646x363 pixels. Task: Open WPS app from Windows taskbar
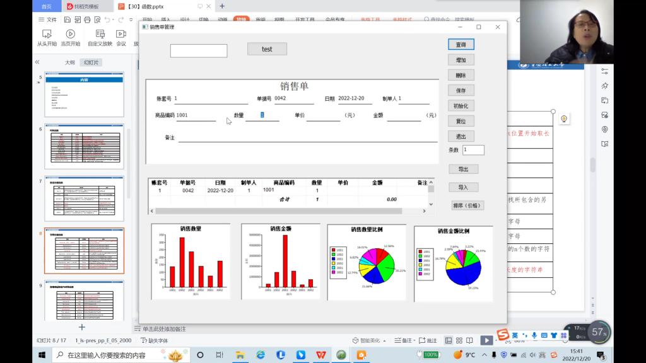[320, 355]
